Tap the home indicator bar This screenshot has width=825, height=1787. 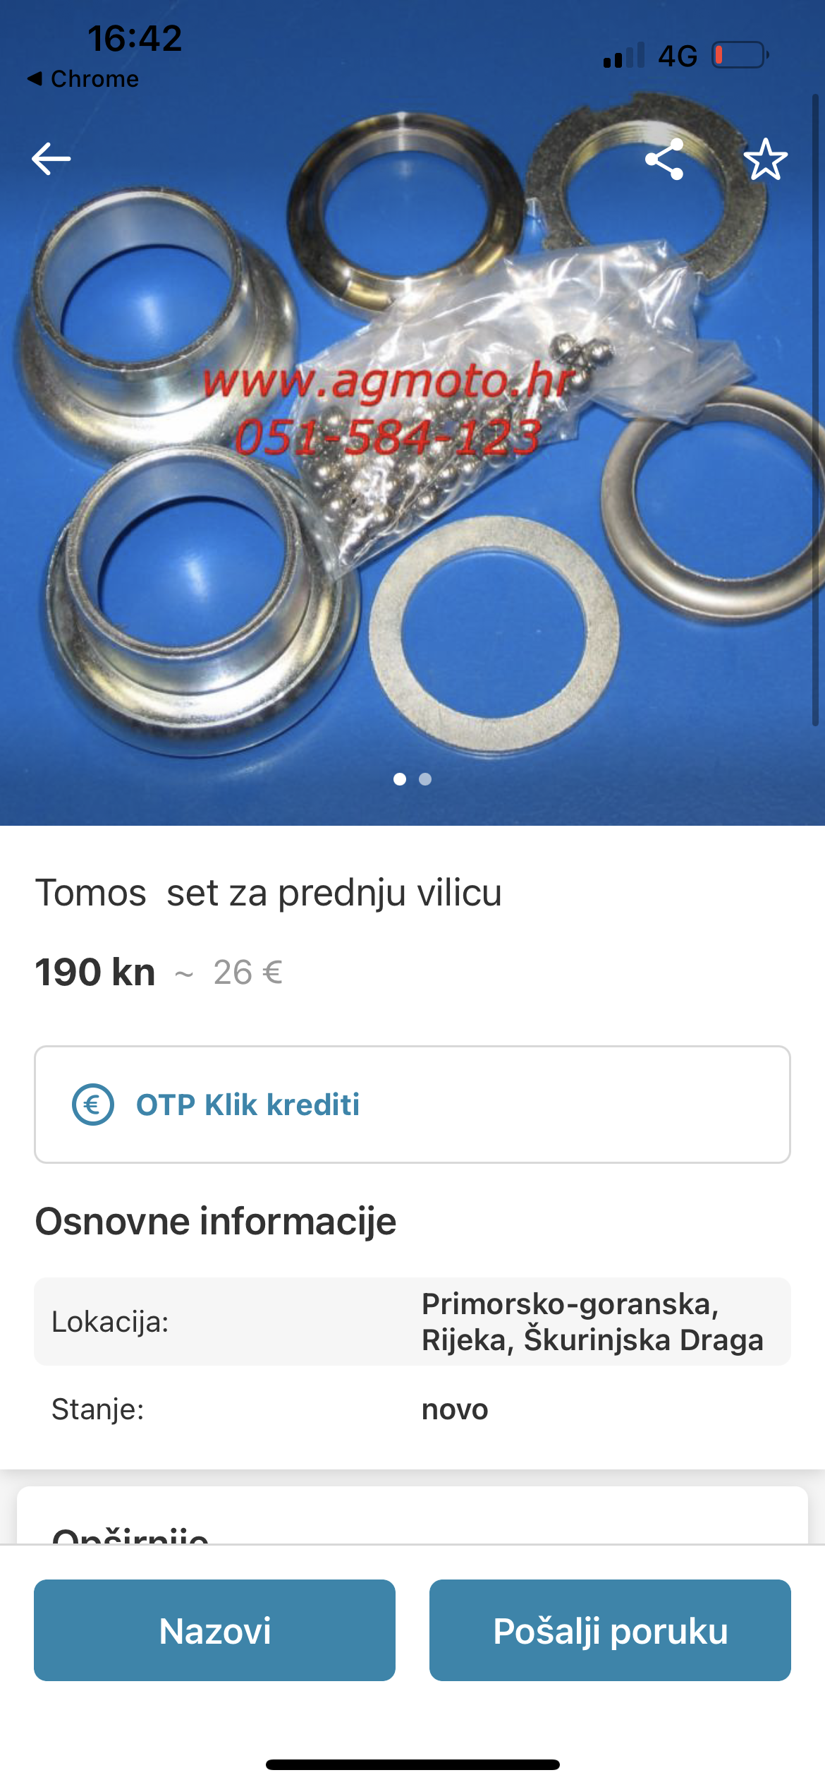point(412,1764)
